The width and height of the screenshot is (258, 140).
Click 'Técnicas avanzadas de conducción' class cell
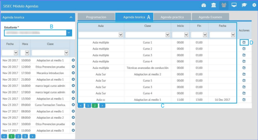pos(147,68)
